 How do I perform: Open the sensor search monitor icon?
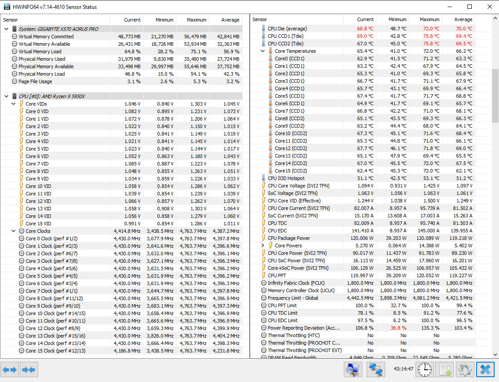point(353,370)
